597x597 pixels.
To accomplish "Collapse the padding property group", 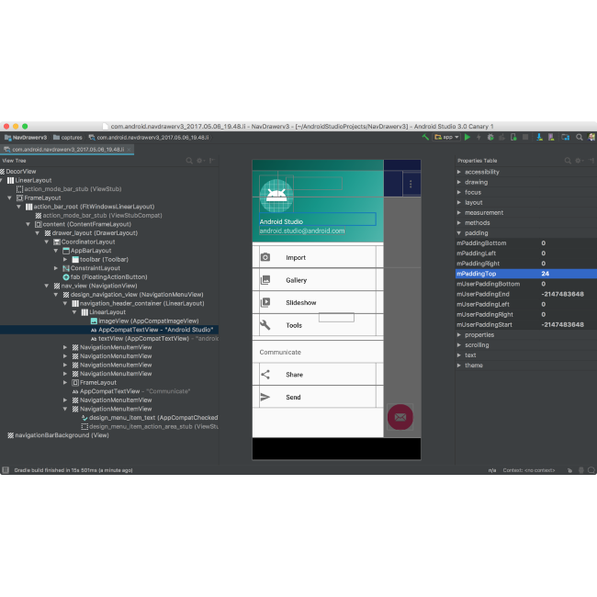I will point(459,233).
